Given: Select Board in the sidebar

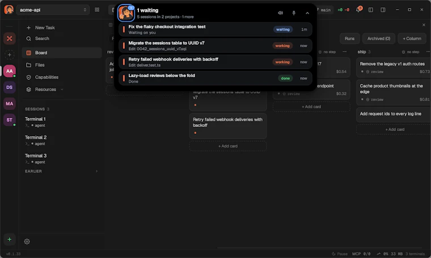Looking at the screenshot, I should point(62,53).
